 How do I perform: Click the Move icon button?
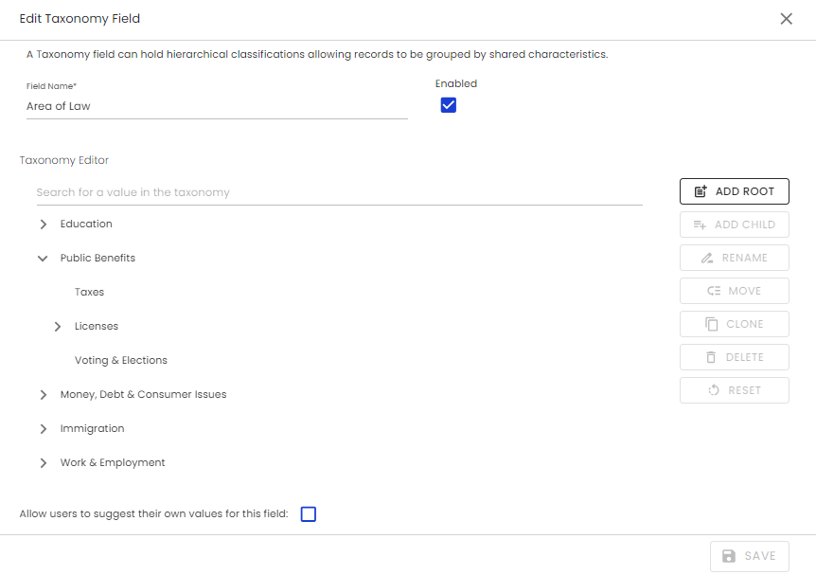tap(714, 291)
